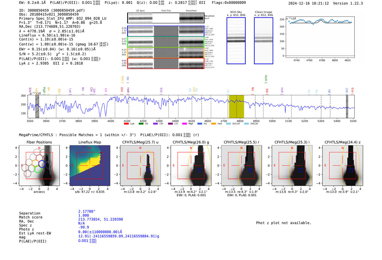Click the Clean Image cutout

264,41
